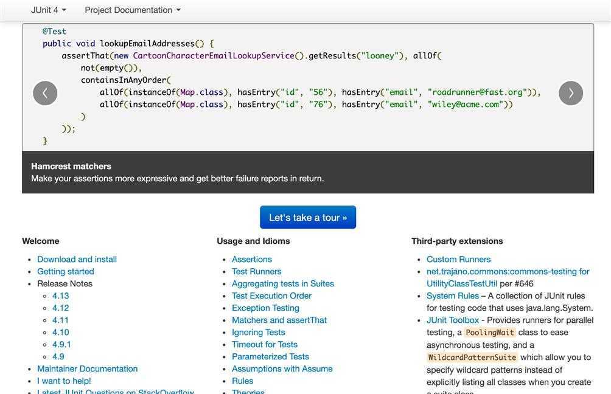Select the "Hamcrest matchers" slide caption
Image resolution: width=611 pixels, height=394 pixels.
[71, 166]
